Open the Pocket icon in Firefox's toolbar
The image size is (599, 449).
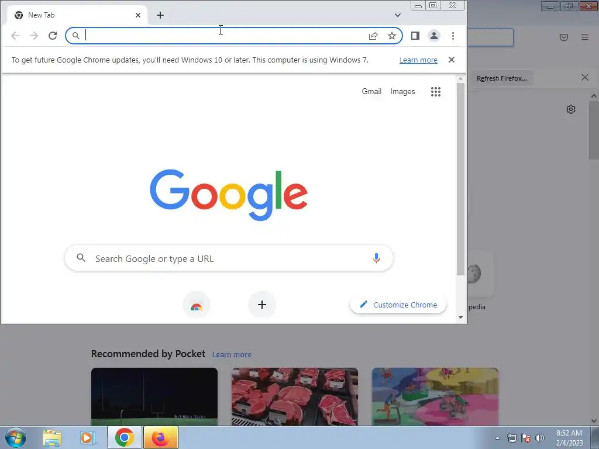(x=564, y=37)
